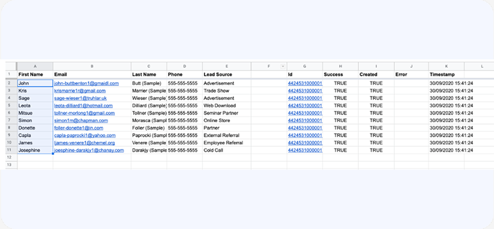Open the tollner-morlong1@gmail.com email link
The width and height of the screenshot is (494, 229).
point(85,113)
